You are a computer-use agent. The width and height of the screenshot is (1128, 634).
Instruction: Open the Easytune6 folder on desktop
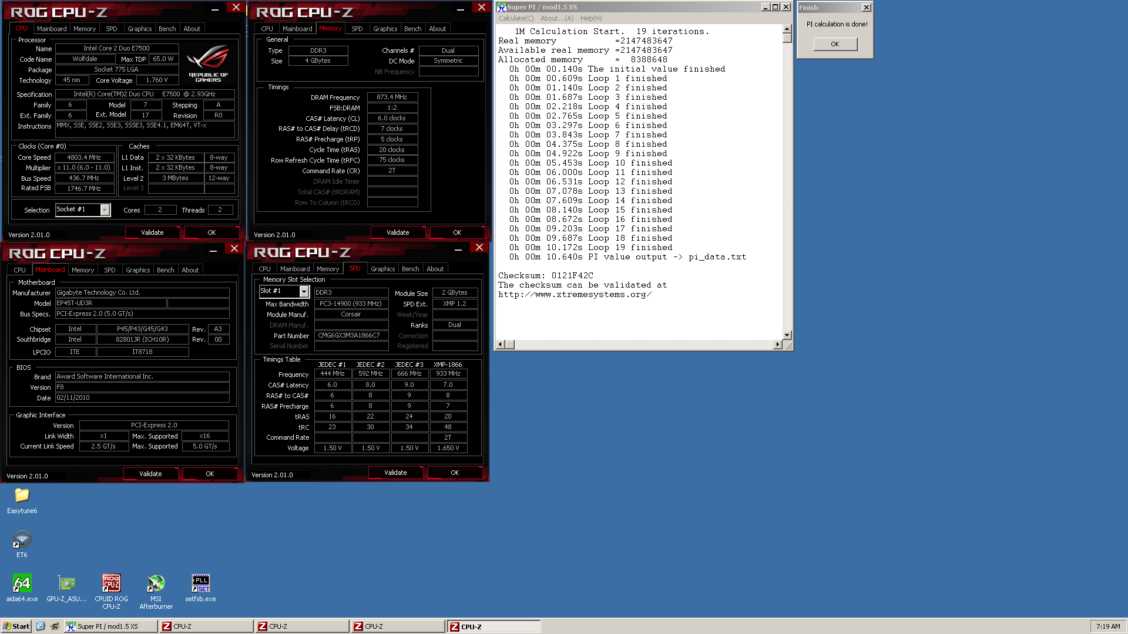tap(22, 500)
